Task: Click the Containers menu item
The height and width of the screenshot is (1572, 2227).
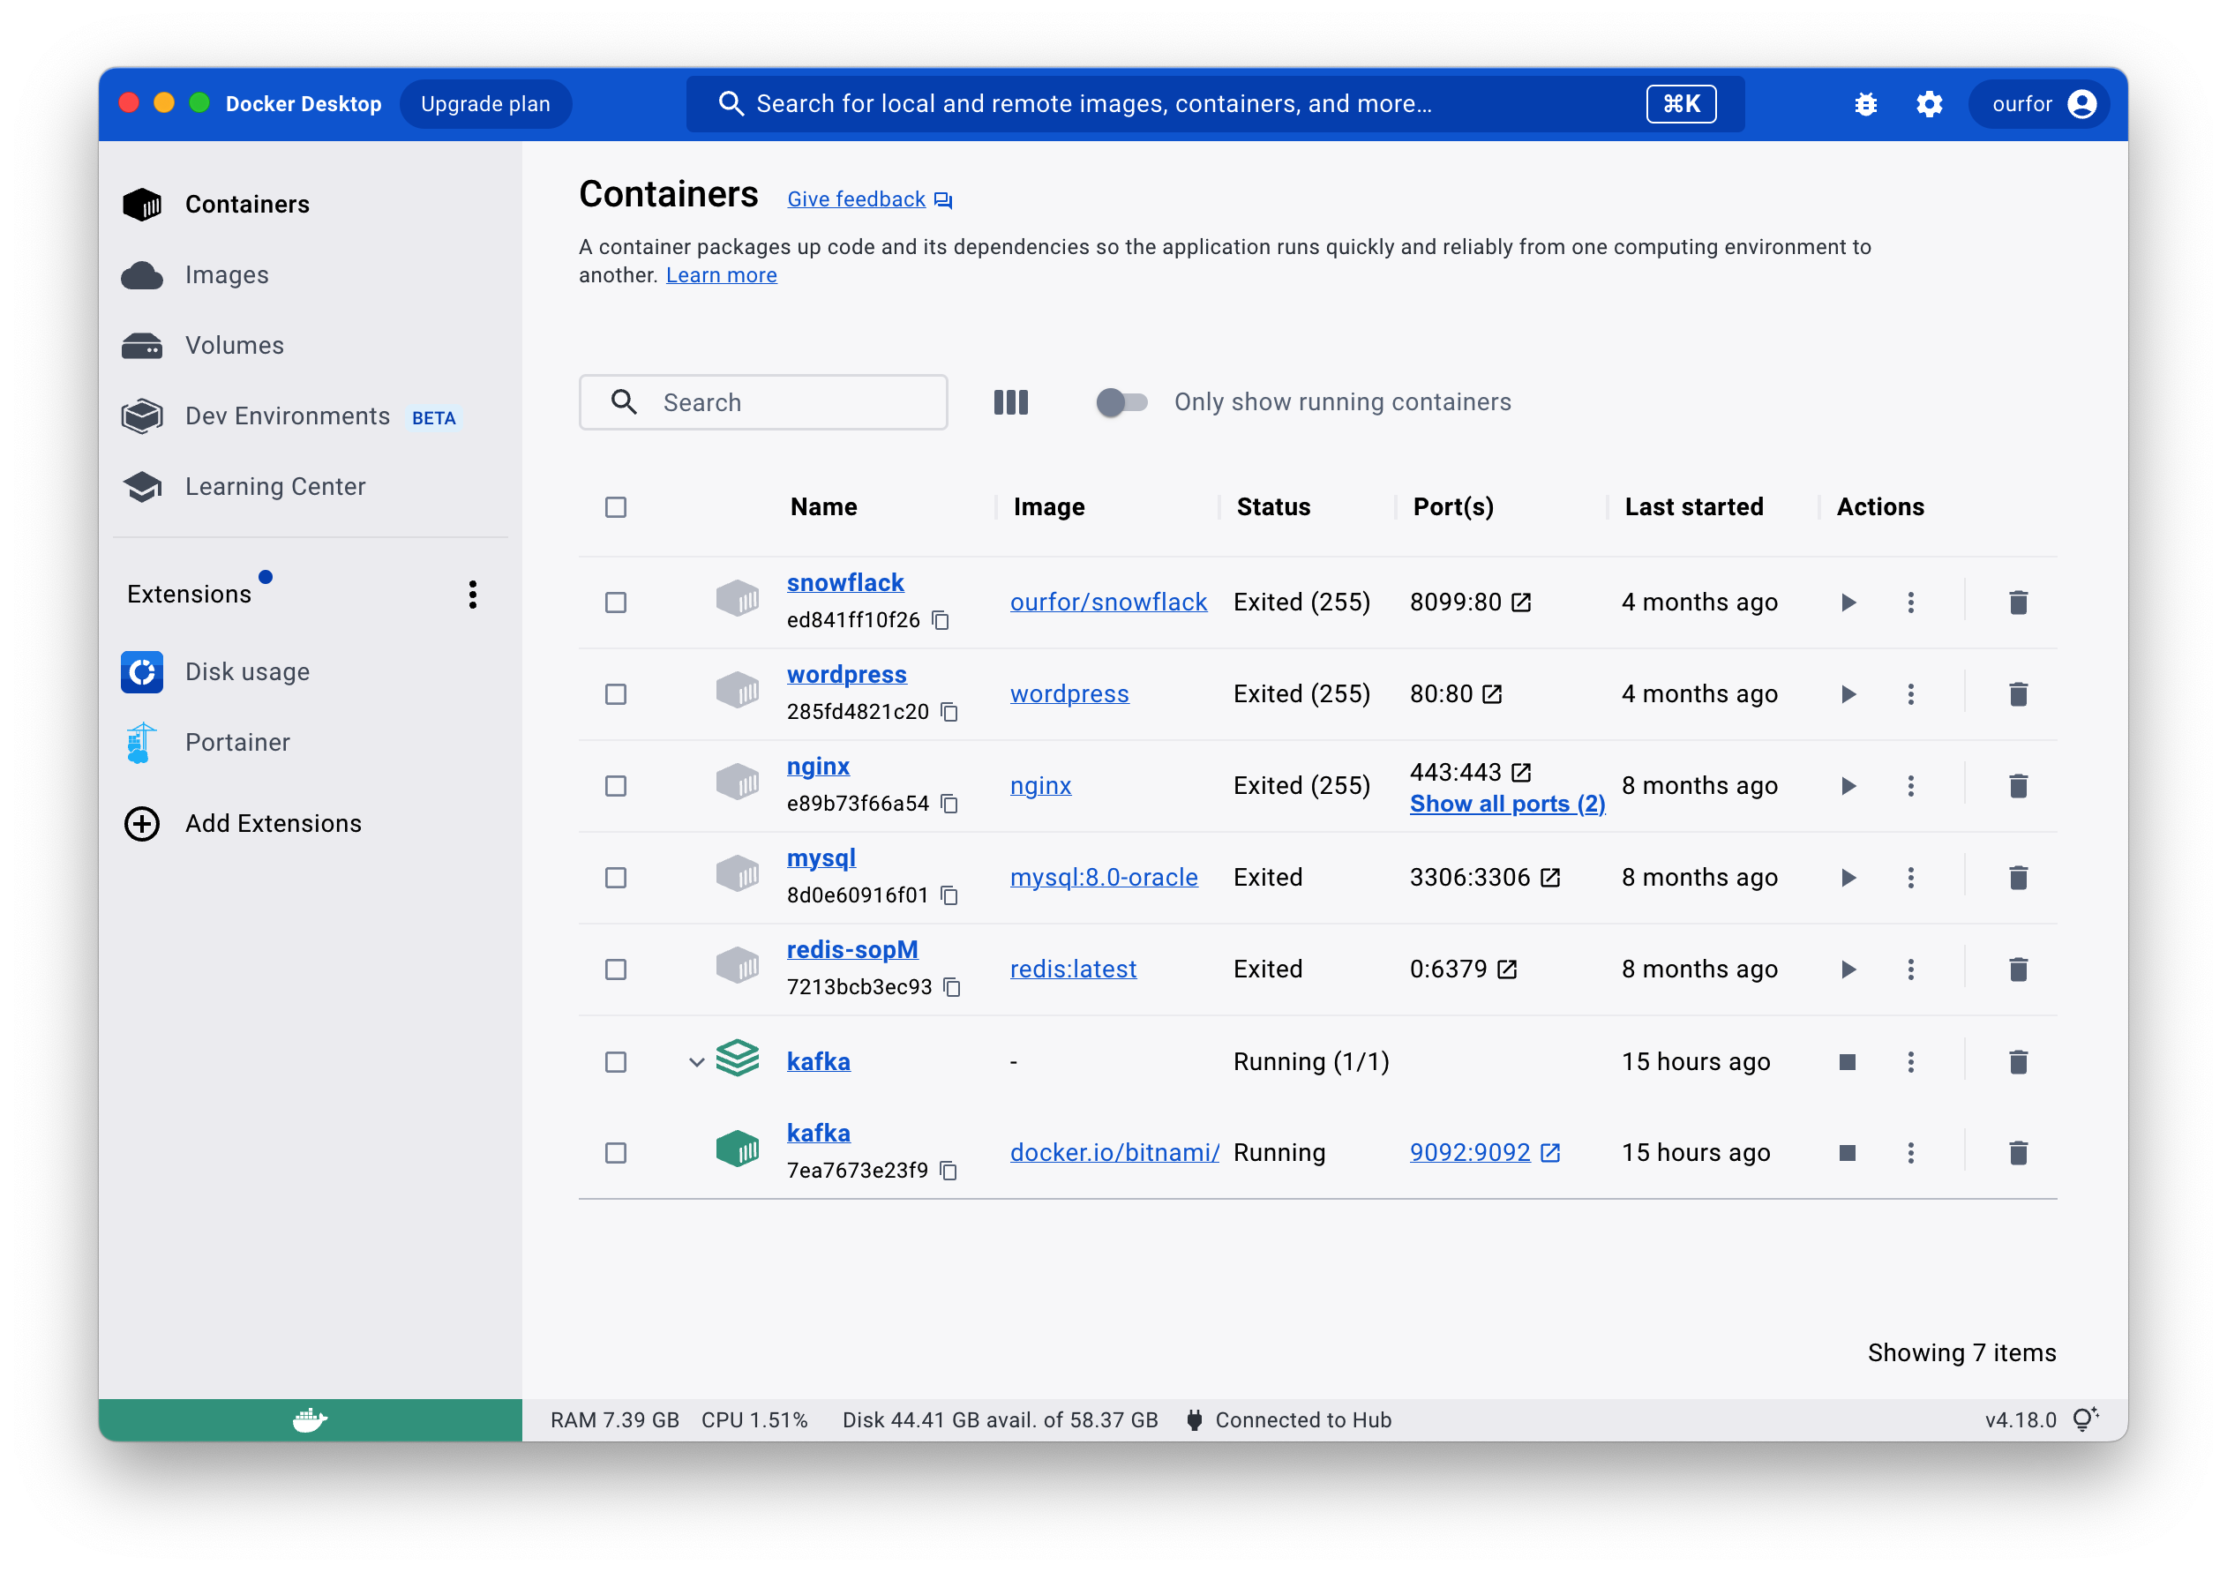Action: [247, 203]
